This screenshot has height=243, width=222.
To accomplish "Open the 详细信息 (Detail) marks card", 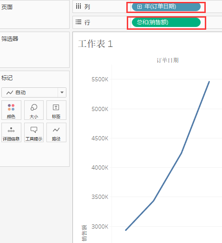I will point(11,132).
